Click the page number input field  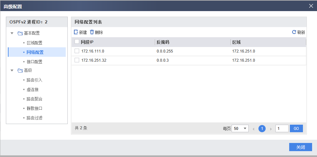coord(282,129)
